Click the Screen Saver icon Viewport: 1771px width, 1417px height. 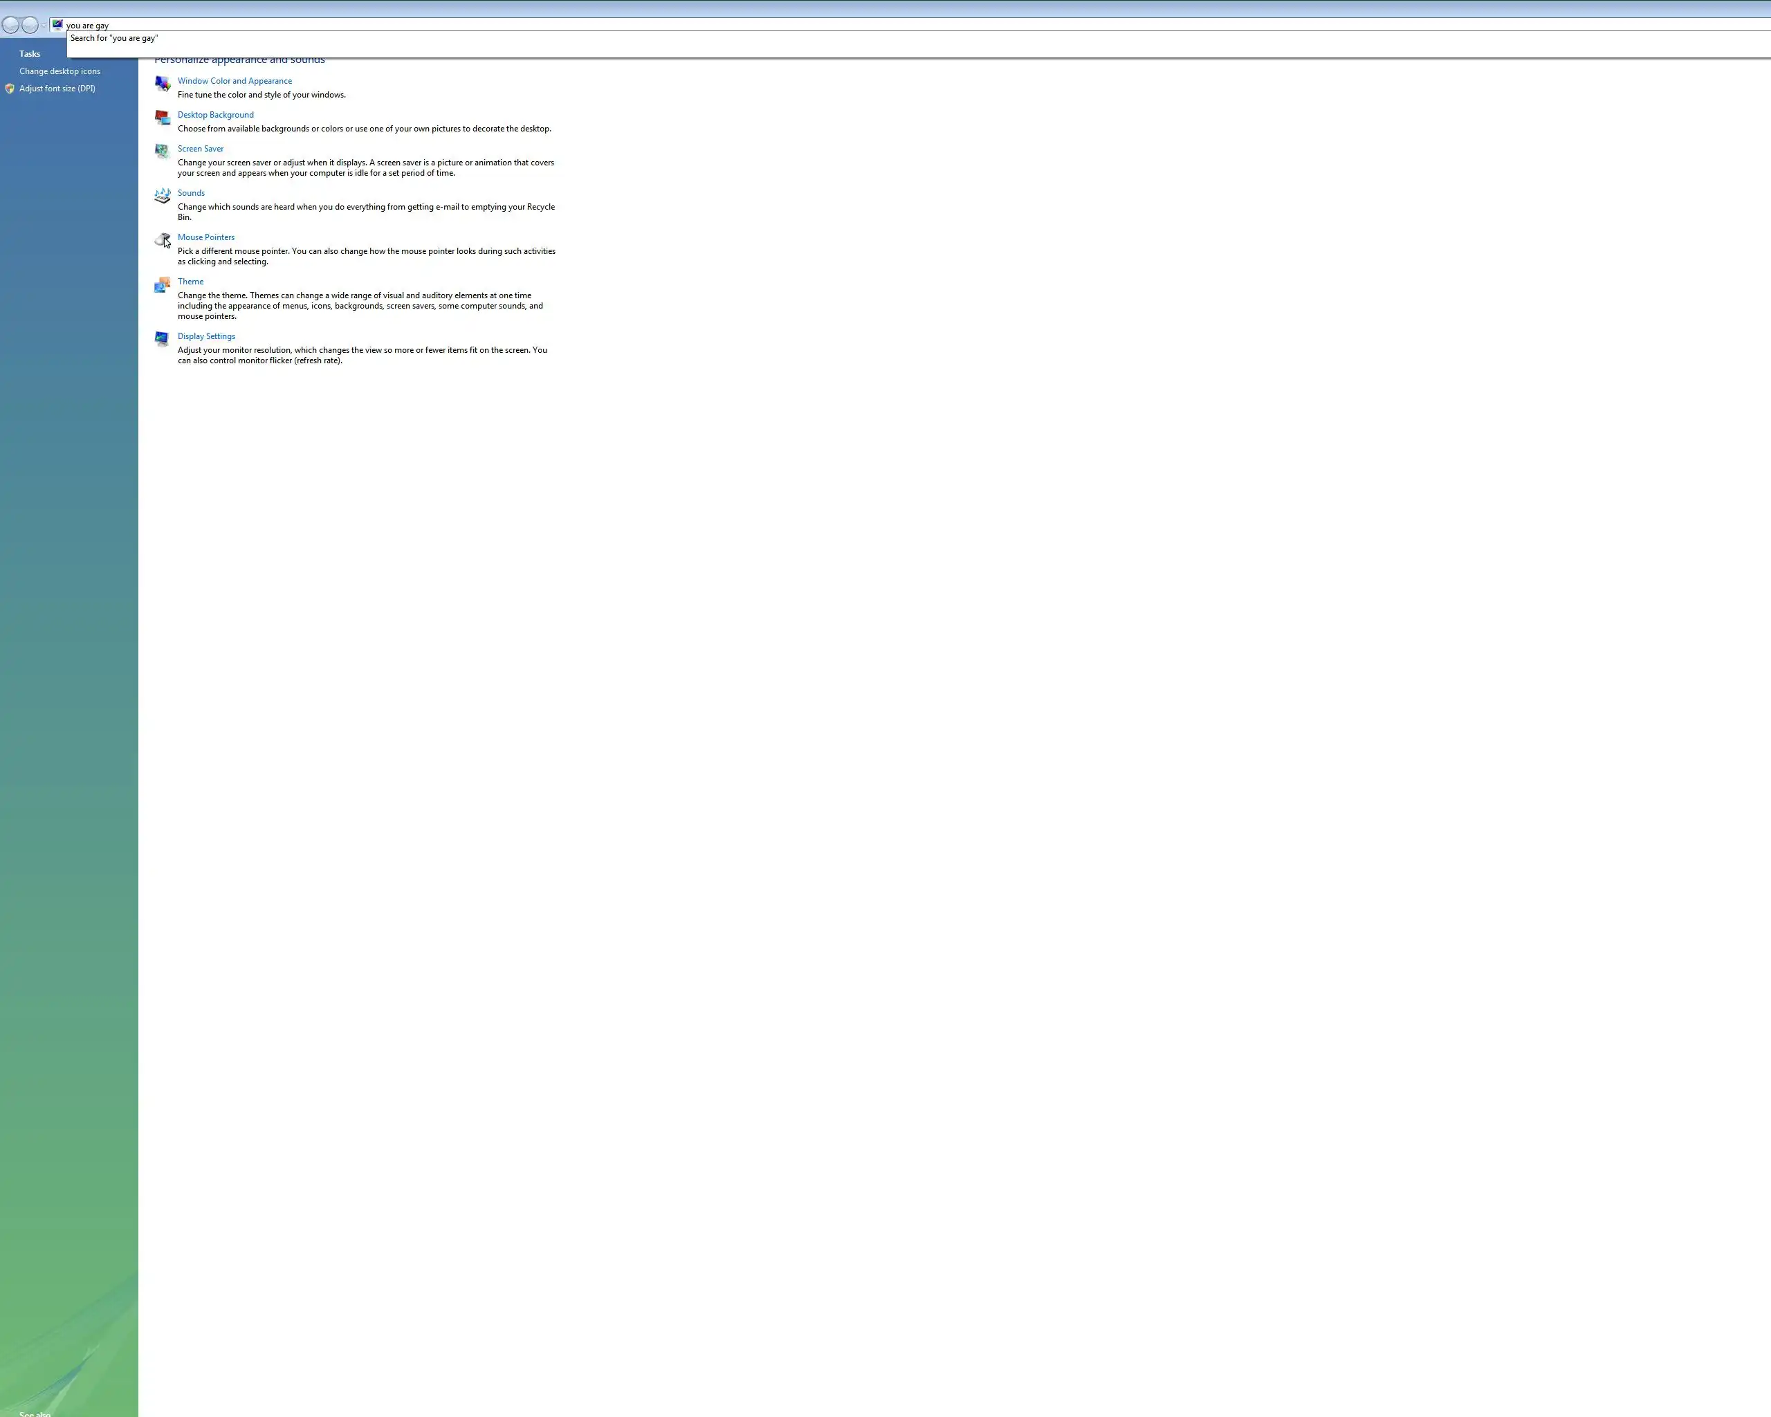click(x=162, y=151)
